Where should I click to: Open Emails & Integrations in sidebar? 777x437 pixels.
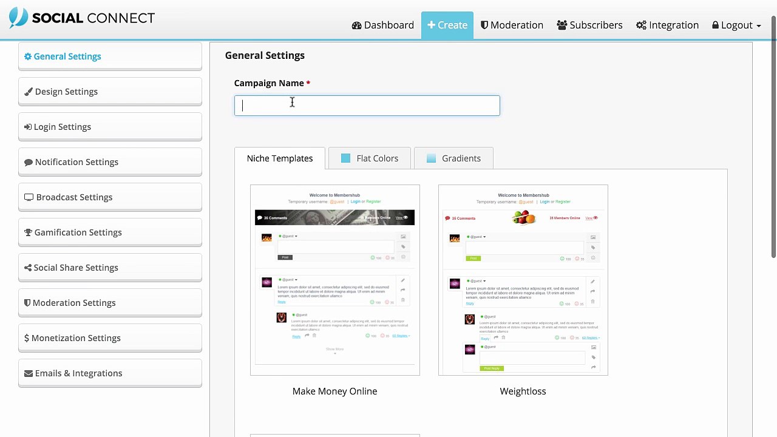coord(110,373)
